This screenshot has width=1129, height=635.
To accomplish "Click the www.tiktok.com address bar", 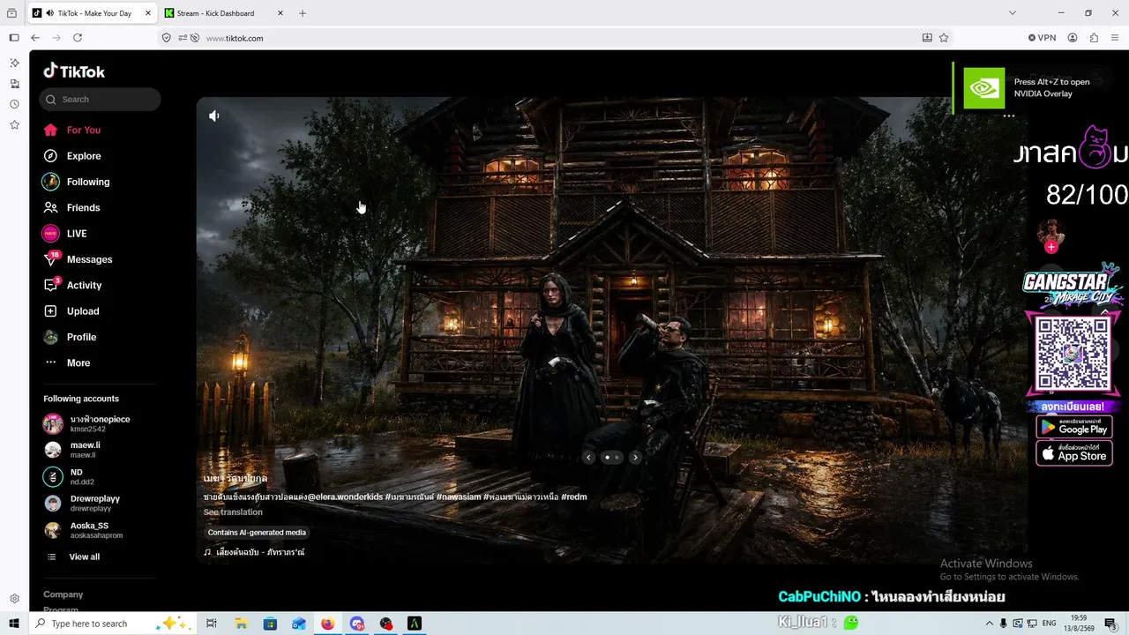I will tap(556, 38).
